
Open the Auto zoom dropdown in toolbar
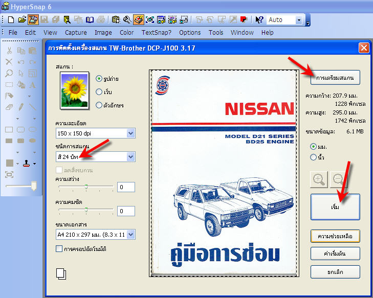[299, 20]
